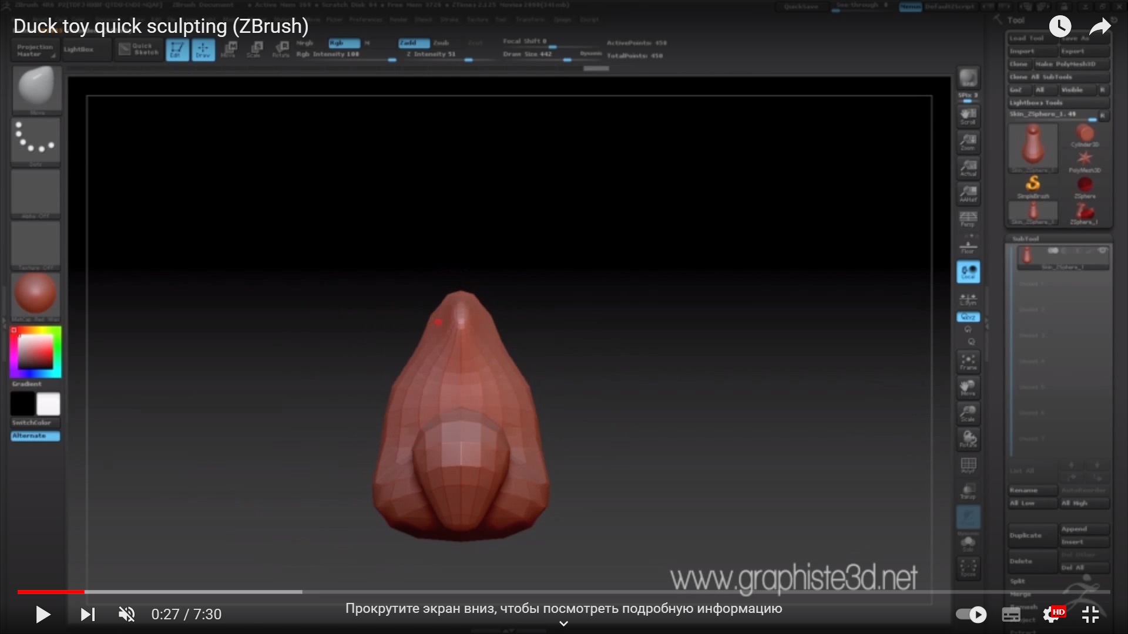Toggle YouTube autoplay switch
The height and width of the screenshot is (634, 1128).
971,615
